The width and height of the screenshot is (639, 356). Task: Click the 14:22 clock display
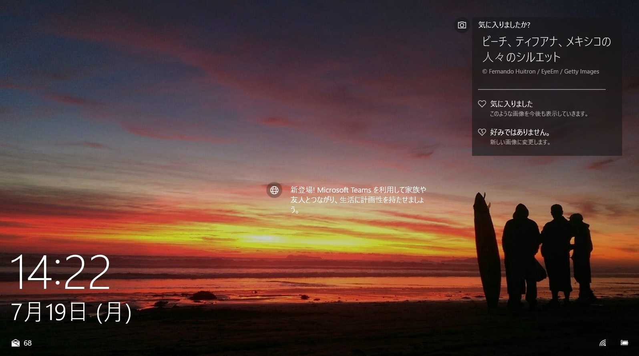coord(60,272)
